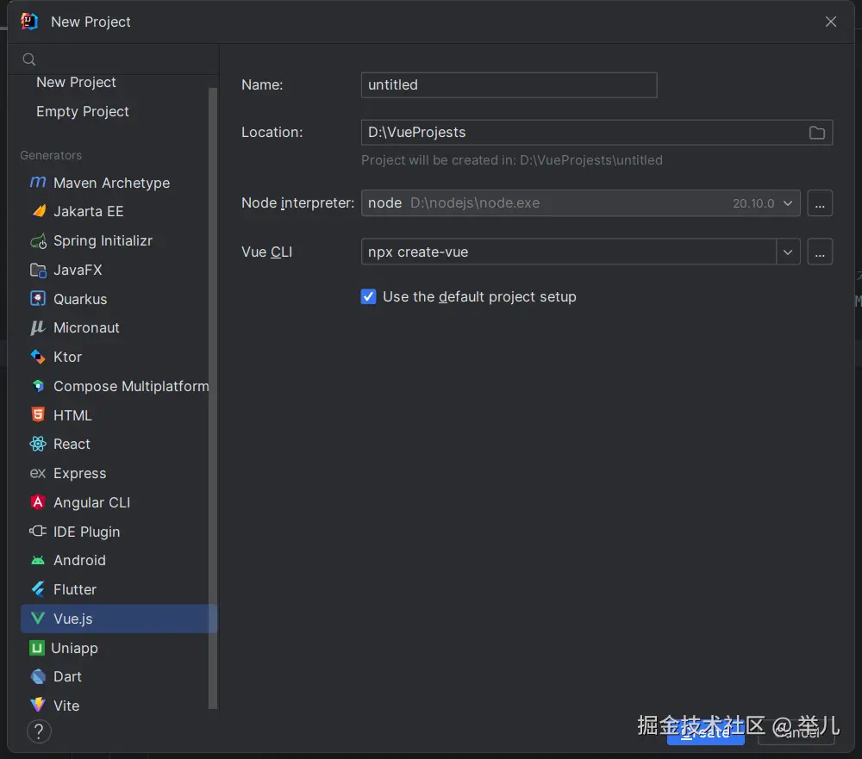
Task: Click the Compose Multiplatform icon
Action: coord(37,386)
